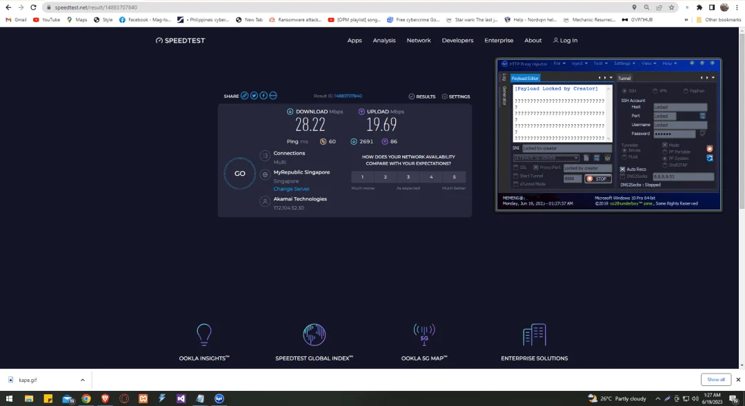Rate network availability 5 much better

coord(454,176)
